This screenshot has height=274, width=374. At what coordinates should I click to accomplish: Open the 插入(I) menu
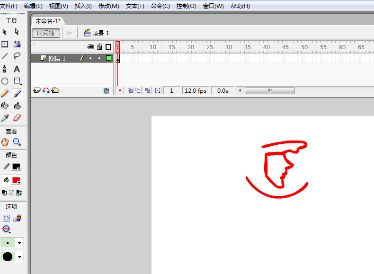pyautogui.click(x=83, y=6)
